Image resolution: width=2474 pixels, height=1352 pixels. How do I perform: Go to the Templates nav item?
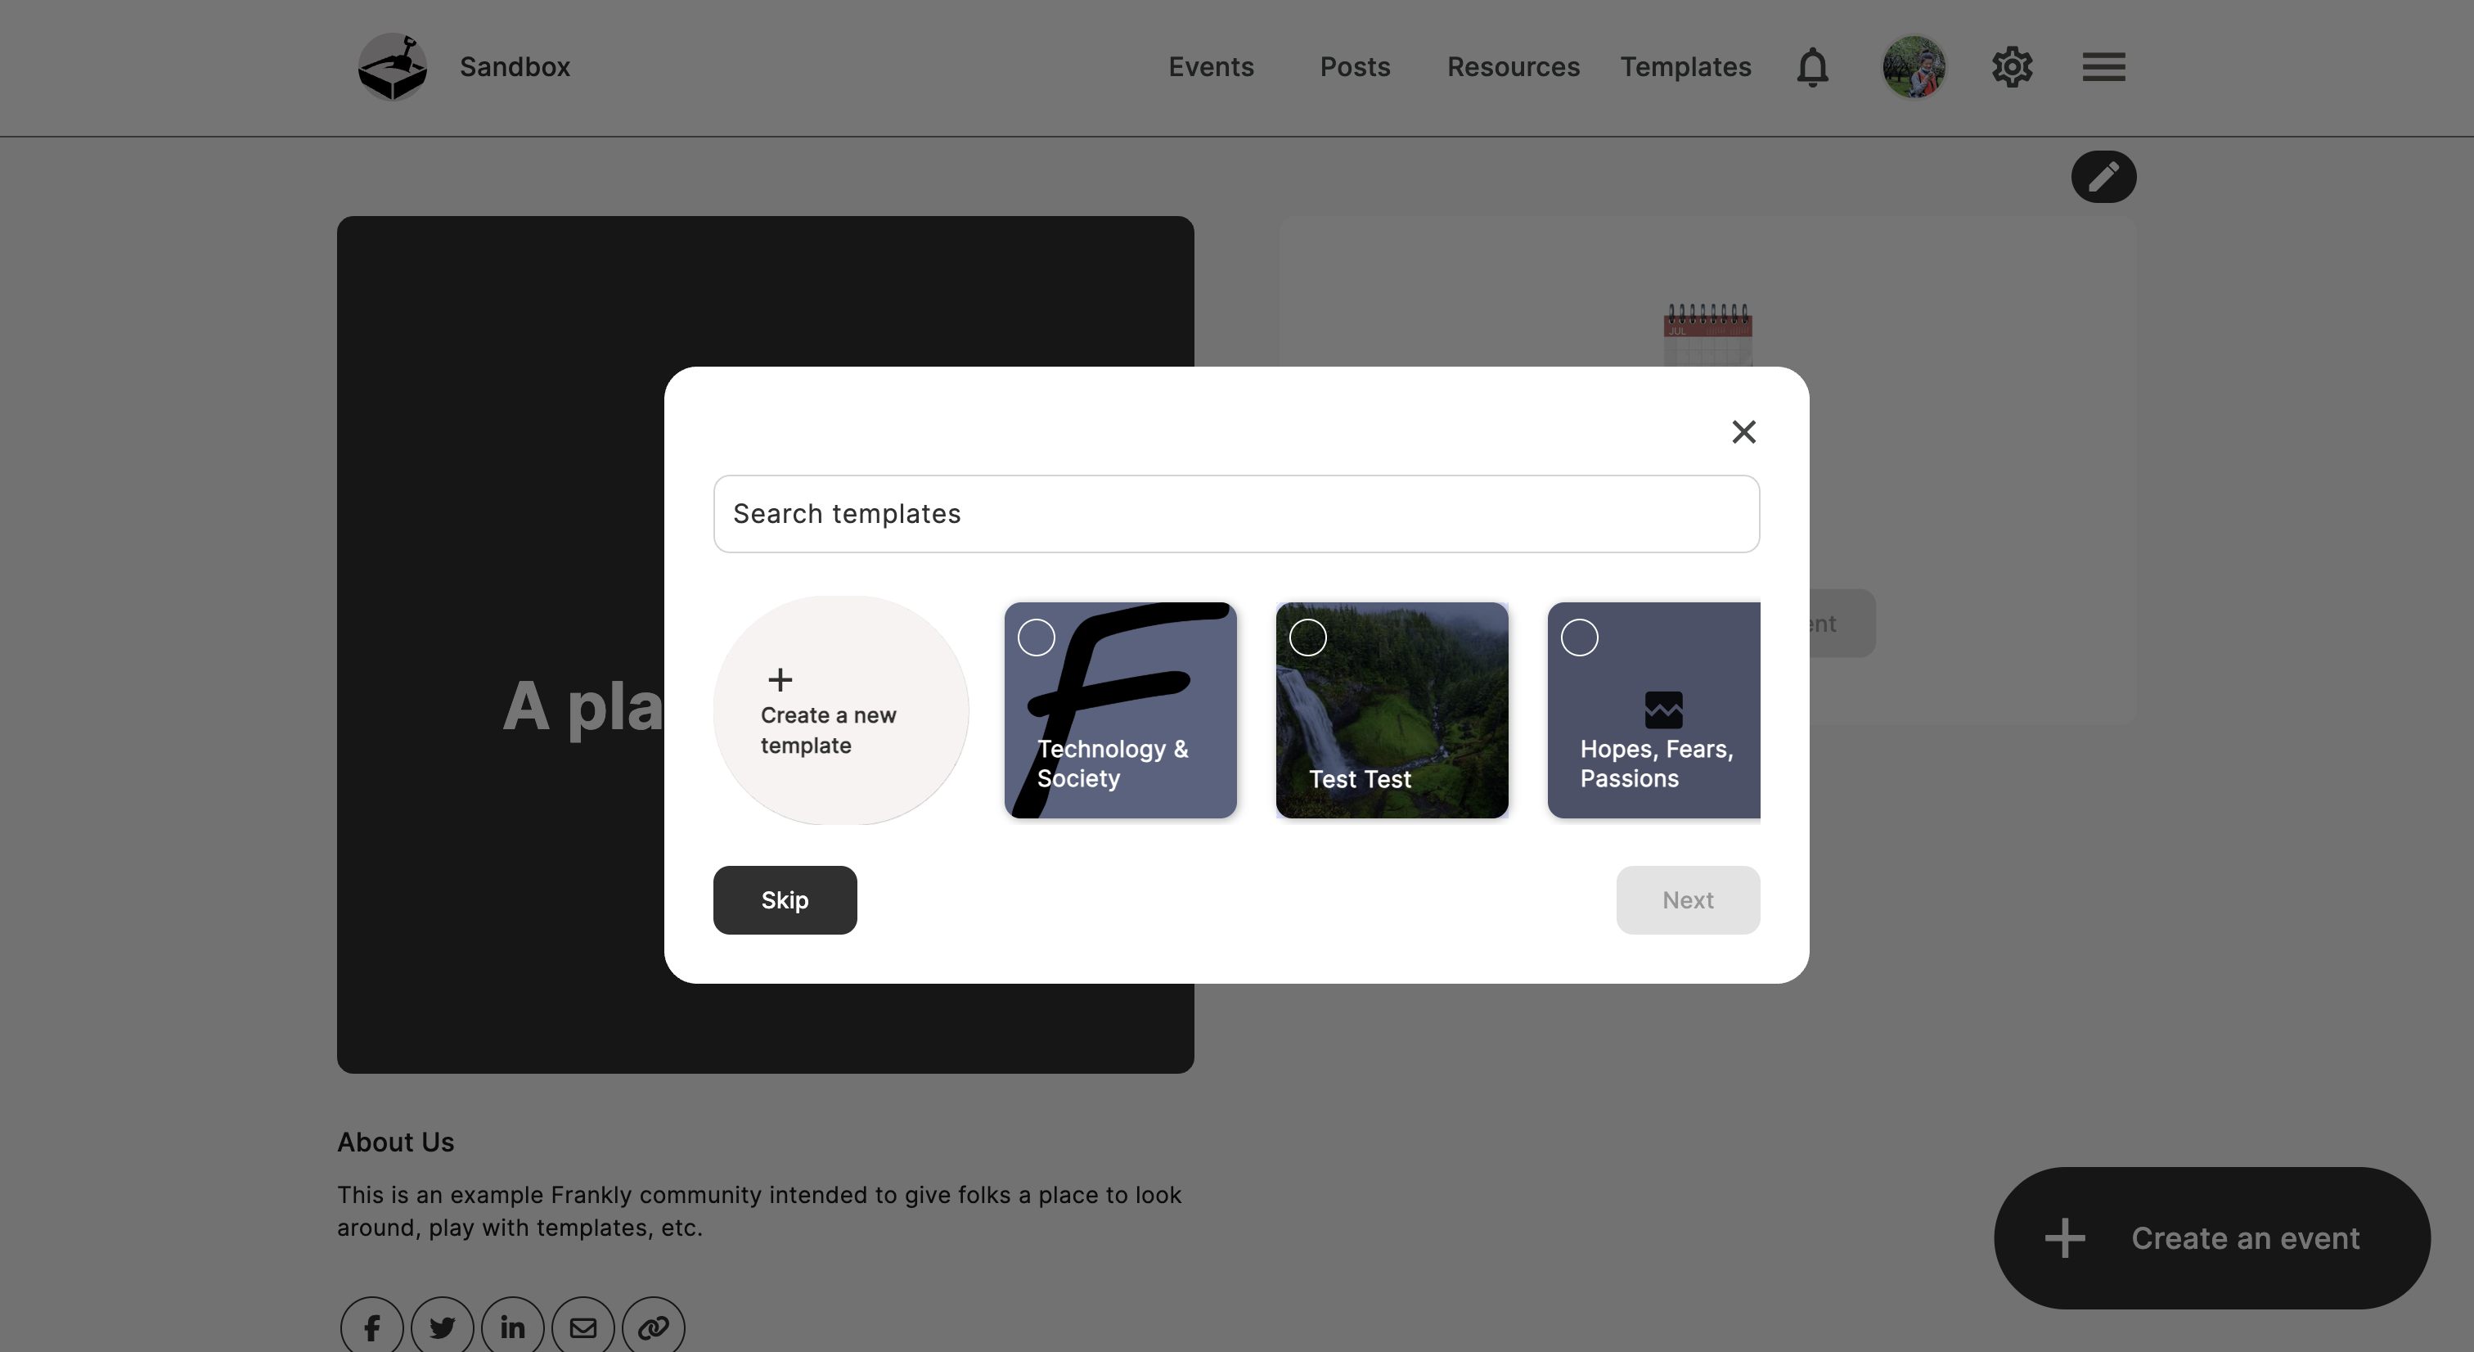(1685, 67)
